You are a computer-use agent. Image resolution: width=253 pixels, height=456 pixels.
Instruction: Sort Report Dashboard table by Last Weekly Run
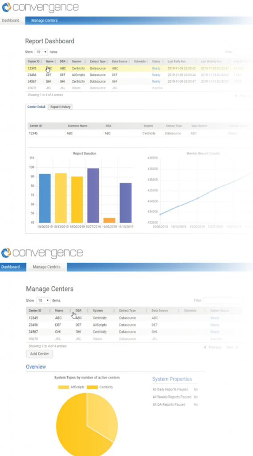[216, 61]
